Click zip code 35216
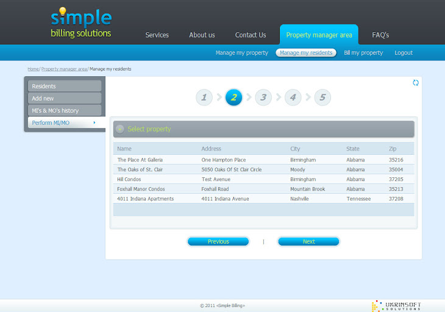445x312 pixels. tap(396, 160)
